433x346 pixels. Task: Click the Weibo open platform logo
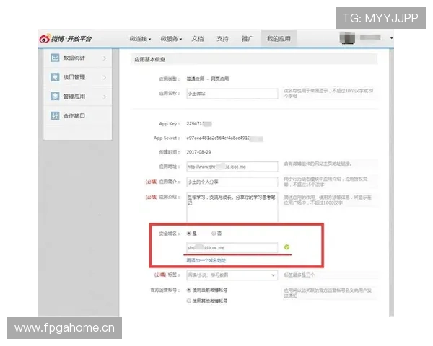(66, 39)
